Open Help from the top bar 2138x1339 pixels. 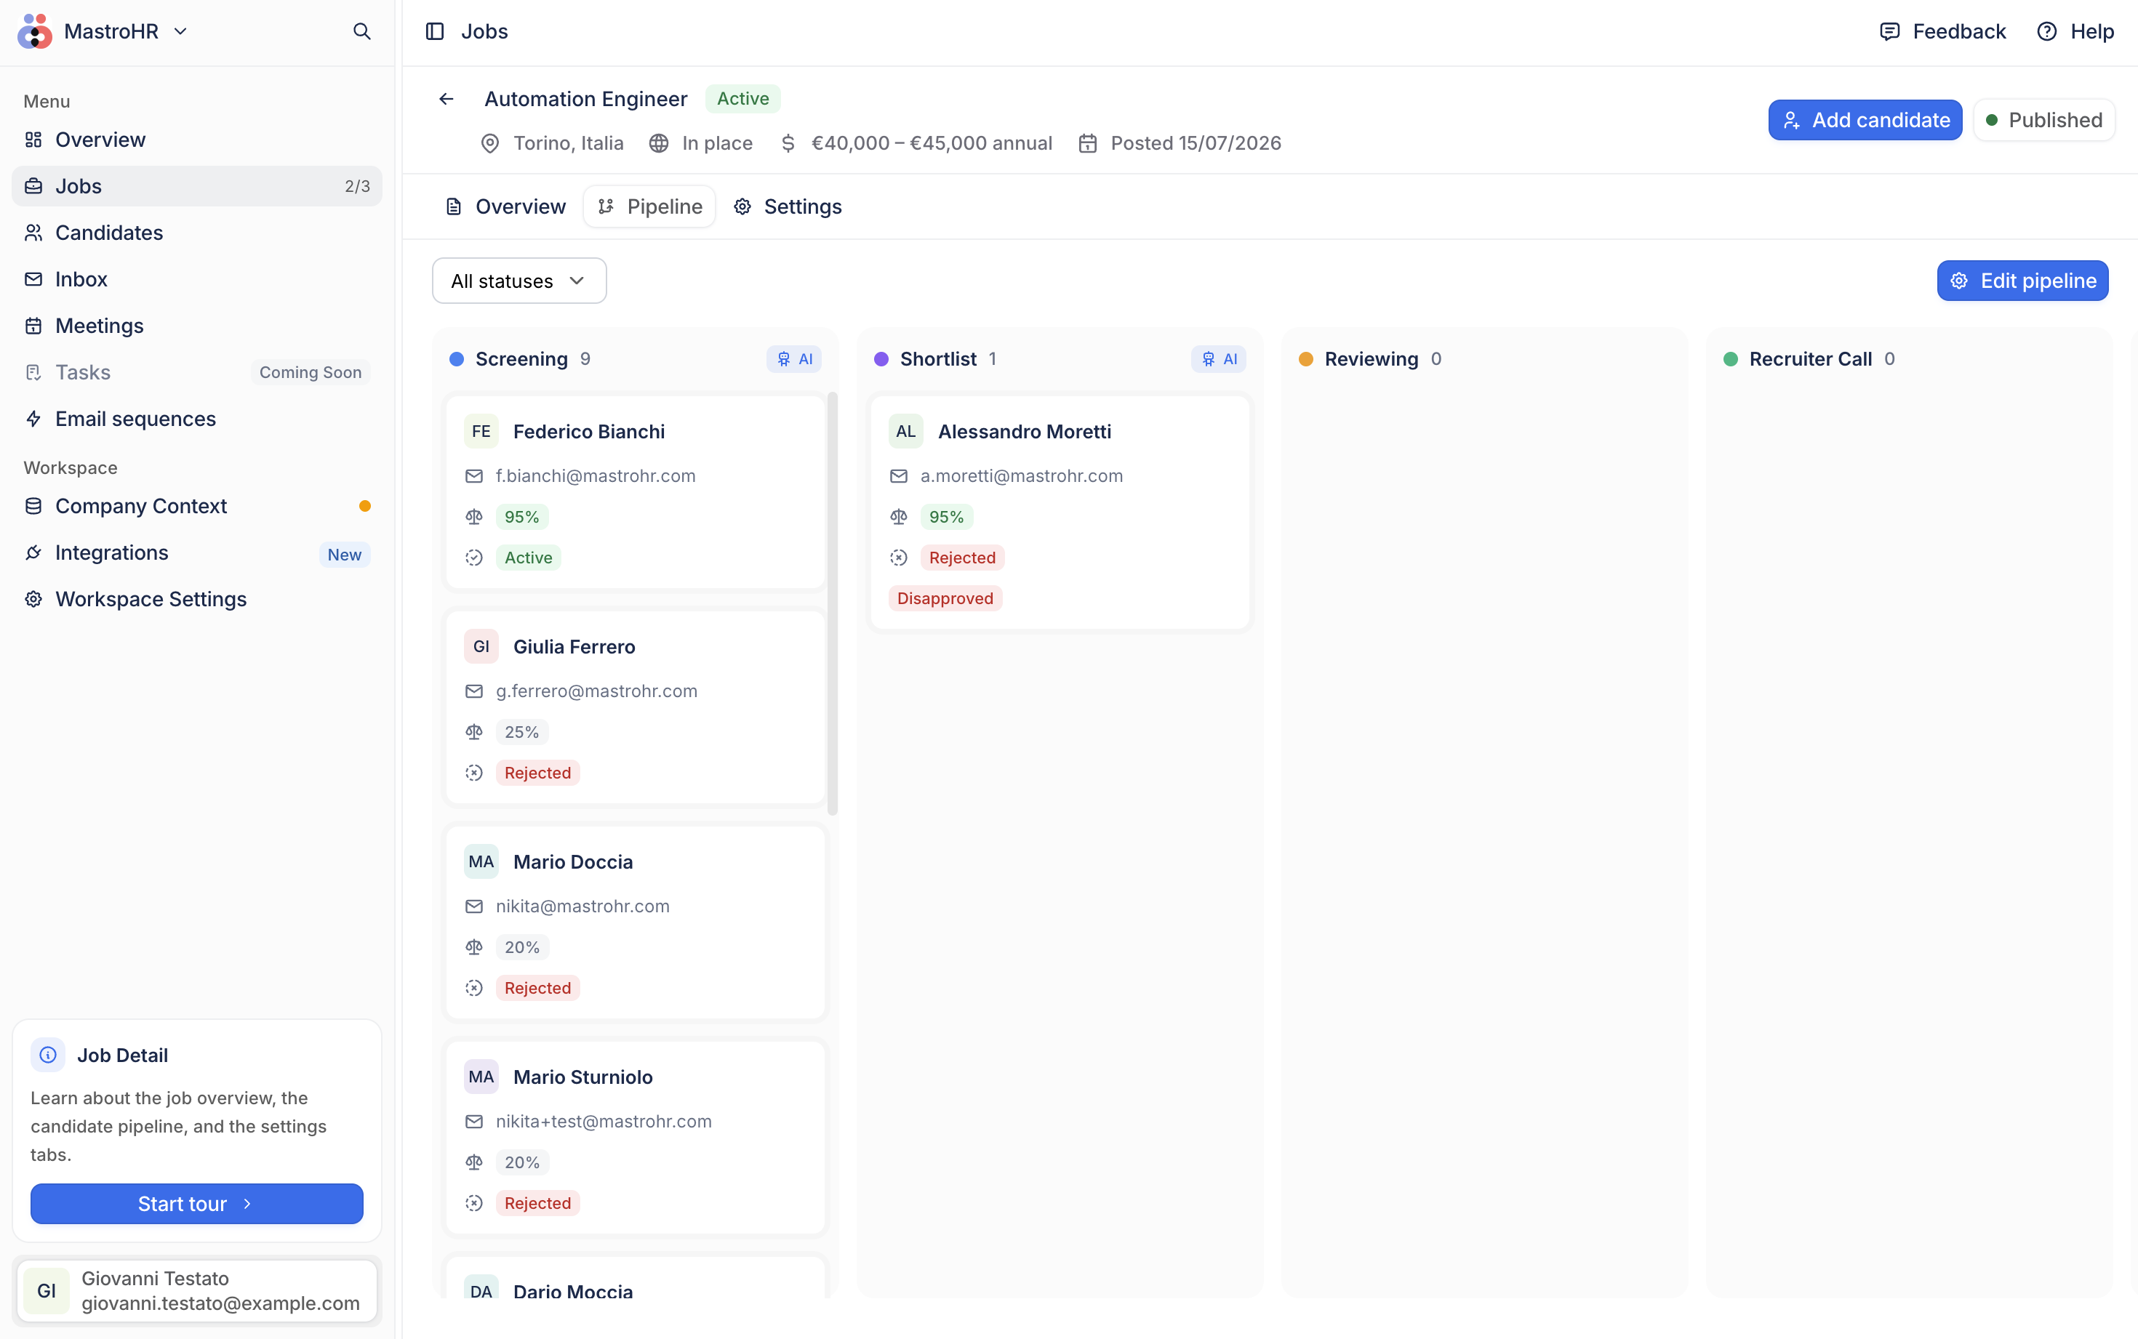point(2075,32)
